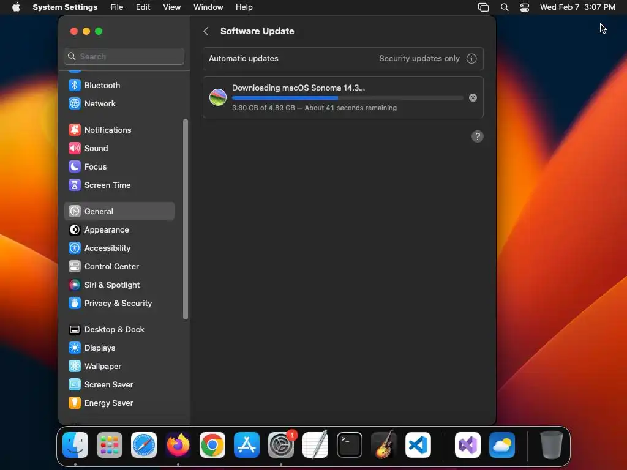Open Control Center in menu bar

pyautogui.click(x=524, y=7)
